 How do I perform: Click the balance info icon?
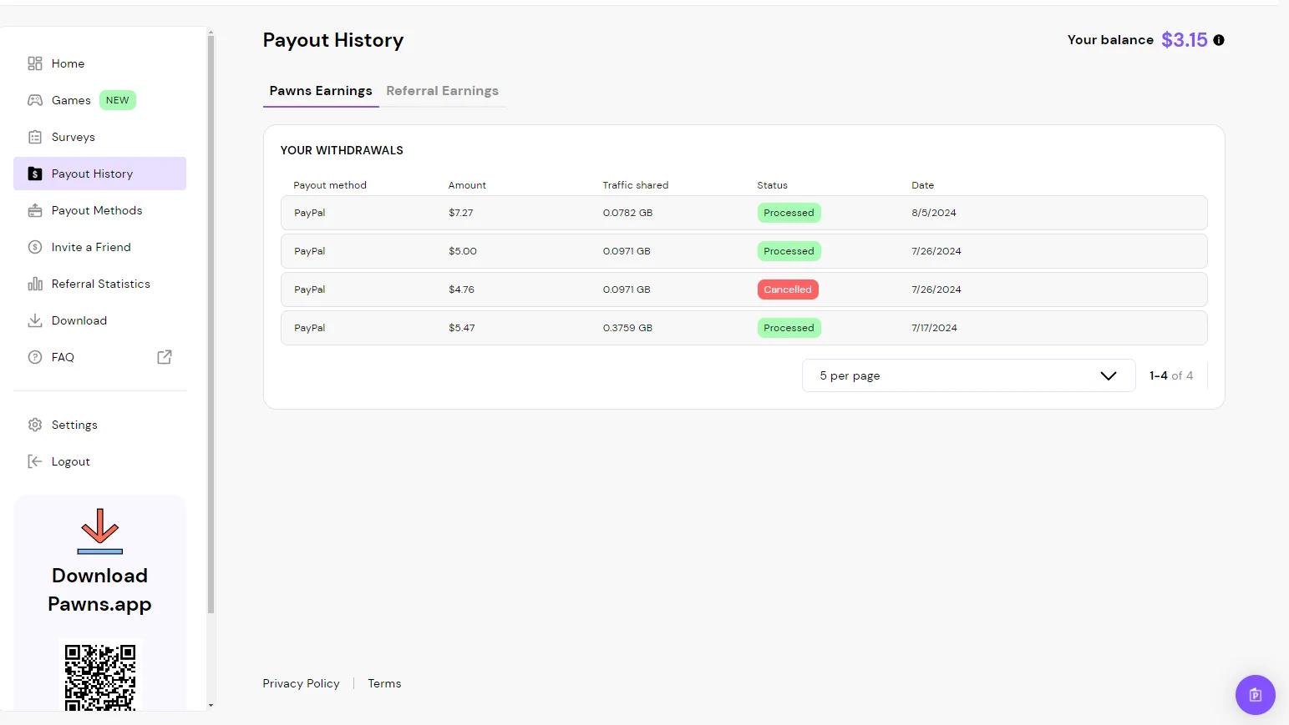click(1219, 40)
